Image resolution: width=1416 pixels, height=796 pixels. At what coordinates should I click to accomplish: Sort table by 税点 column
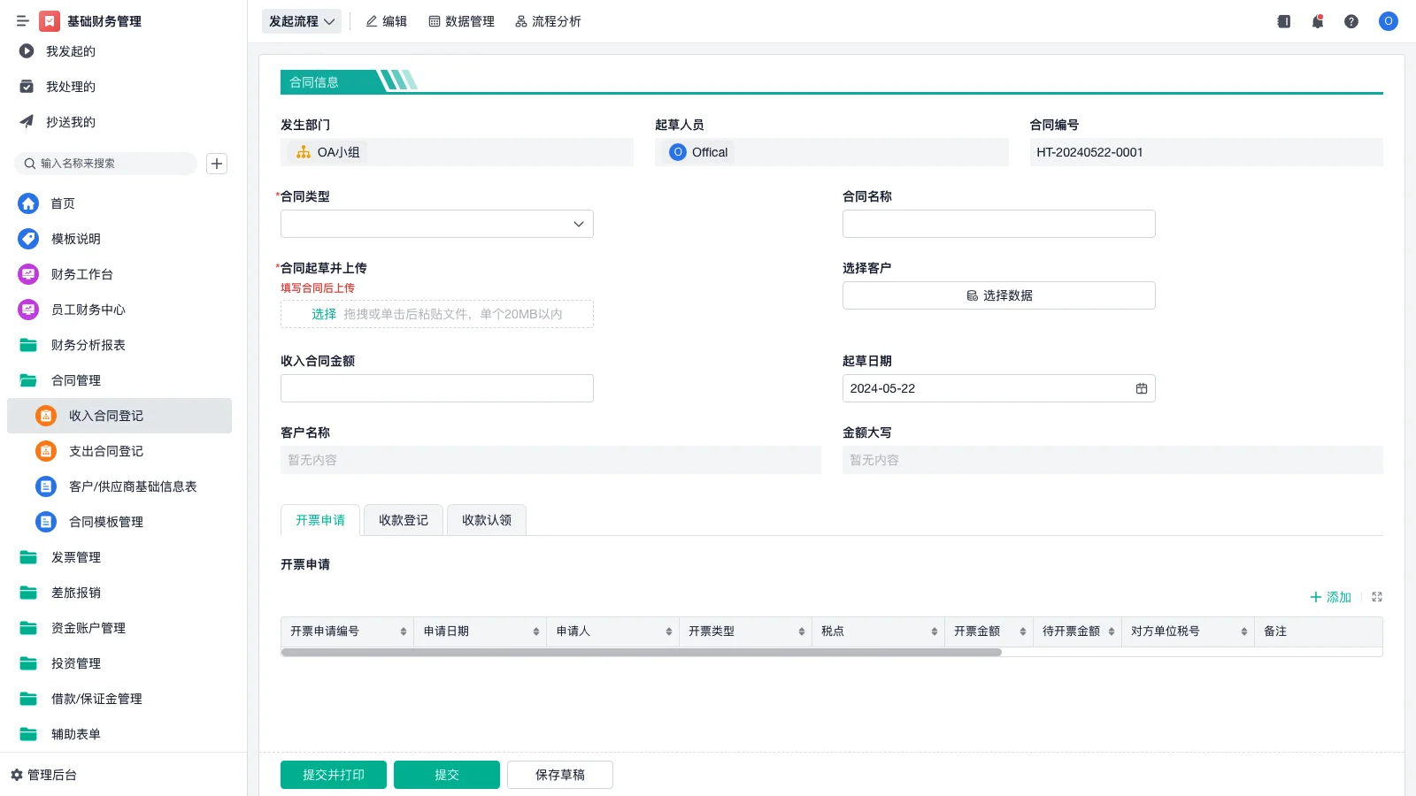pos(935,631)
